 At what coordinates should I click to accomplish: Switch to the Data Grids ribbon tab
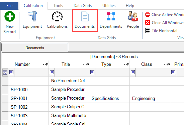click(x=83, y=6)
